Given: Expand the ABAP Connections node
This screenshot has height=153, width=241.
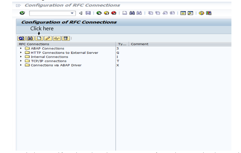Looking at the screenshot, I should point(21,48).
